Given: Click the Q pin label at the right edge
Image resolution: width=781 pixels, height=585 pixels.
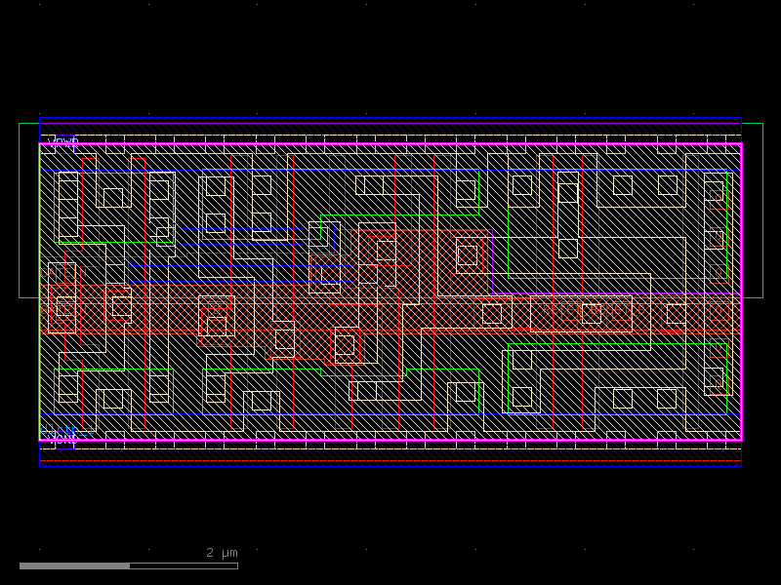Looking at the screenshot, I should (718, 271).
